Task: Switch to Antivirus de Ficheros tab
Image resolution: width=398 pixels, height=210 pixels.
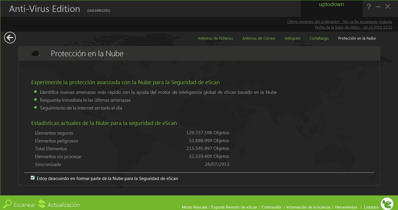Action: [x=215, y=38]
